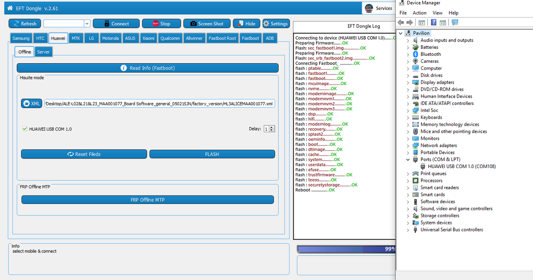533x280 pixels.
Task: Select the Server sub-tab
Action: pos(43,52)
